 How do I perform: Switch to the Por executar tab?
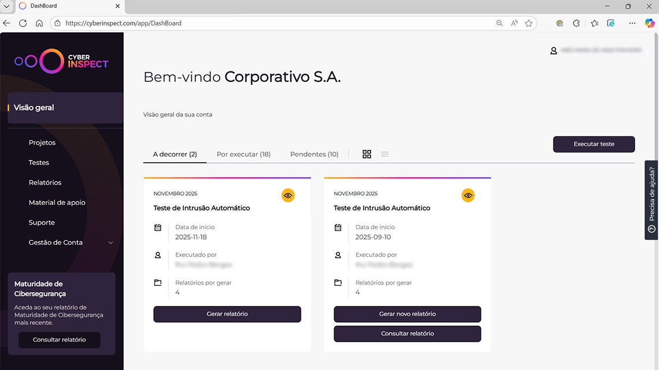coord(243,154)
